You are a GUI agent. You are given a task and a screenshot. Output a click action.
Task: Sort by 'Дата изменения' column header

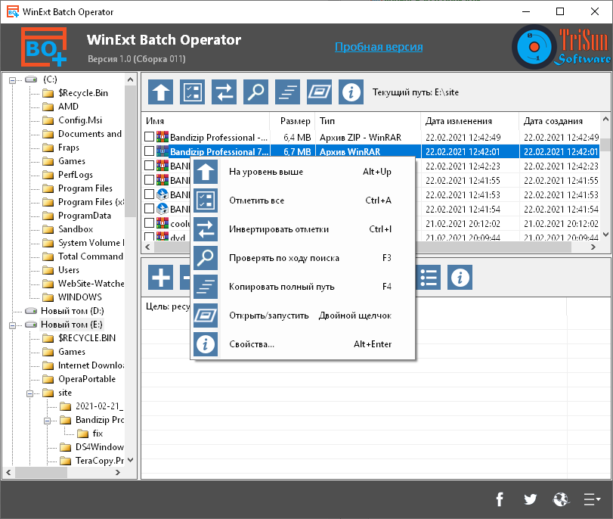point(469,121)
